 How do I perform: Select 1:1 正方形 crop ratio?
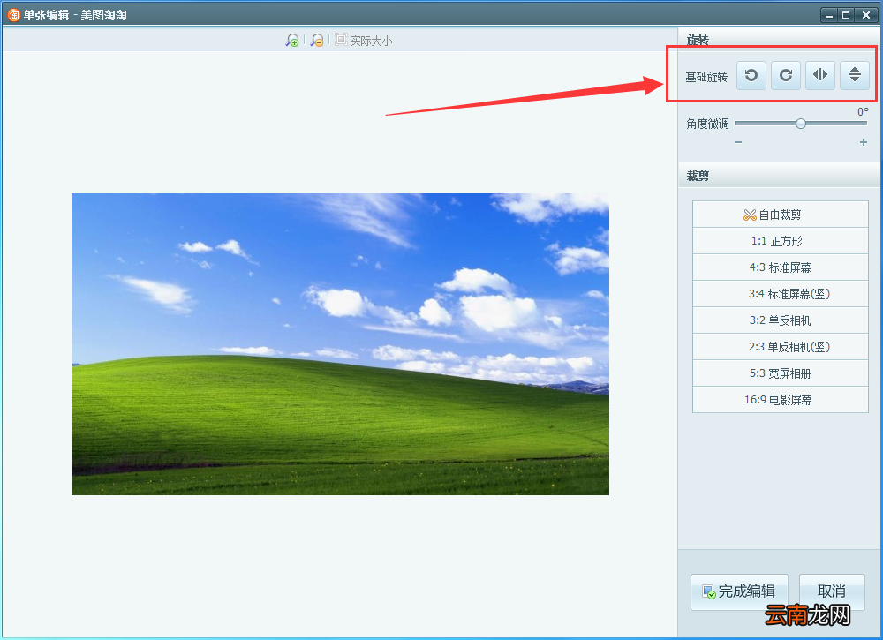[781, 241]
